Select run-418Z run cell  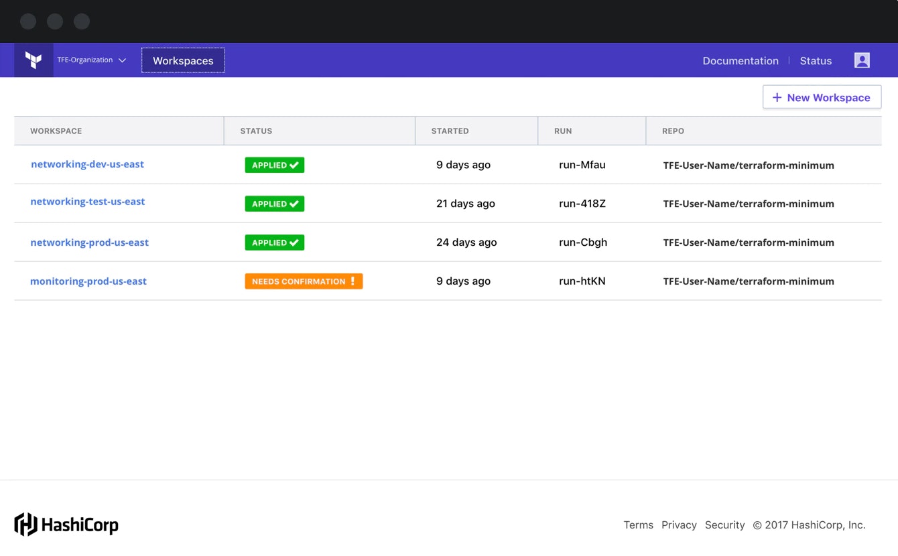[x=582, y=204]
